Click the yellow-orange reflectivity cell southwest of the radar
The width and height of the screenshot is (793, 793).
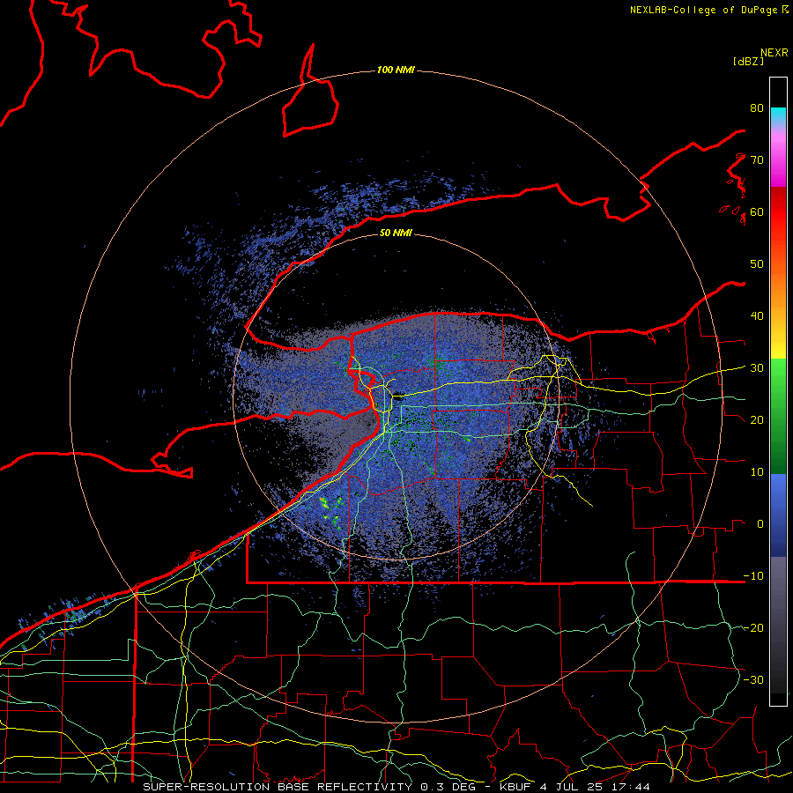324,502
